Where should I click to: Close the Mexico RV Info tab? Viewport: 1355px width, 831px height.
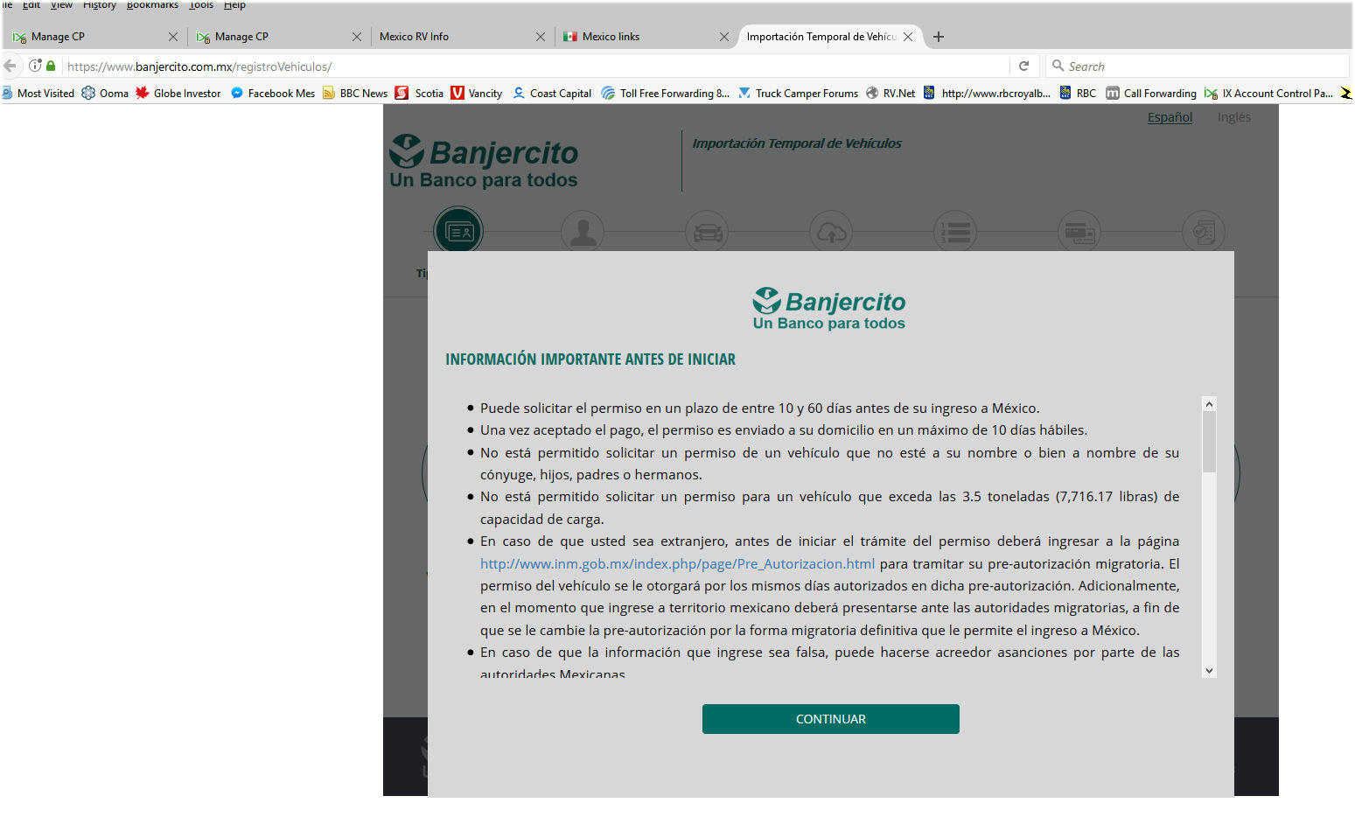coord(541,37)
